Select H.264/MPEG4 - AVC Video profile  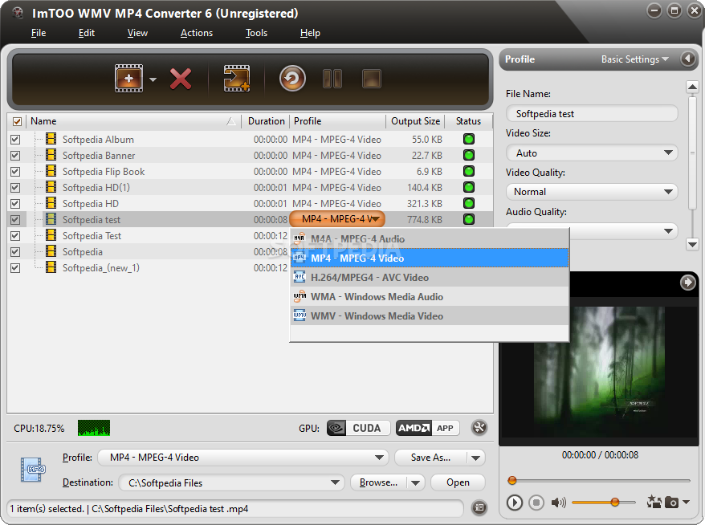(x=430, y=277)
